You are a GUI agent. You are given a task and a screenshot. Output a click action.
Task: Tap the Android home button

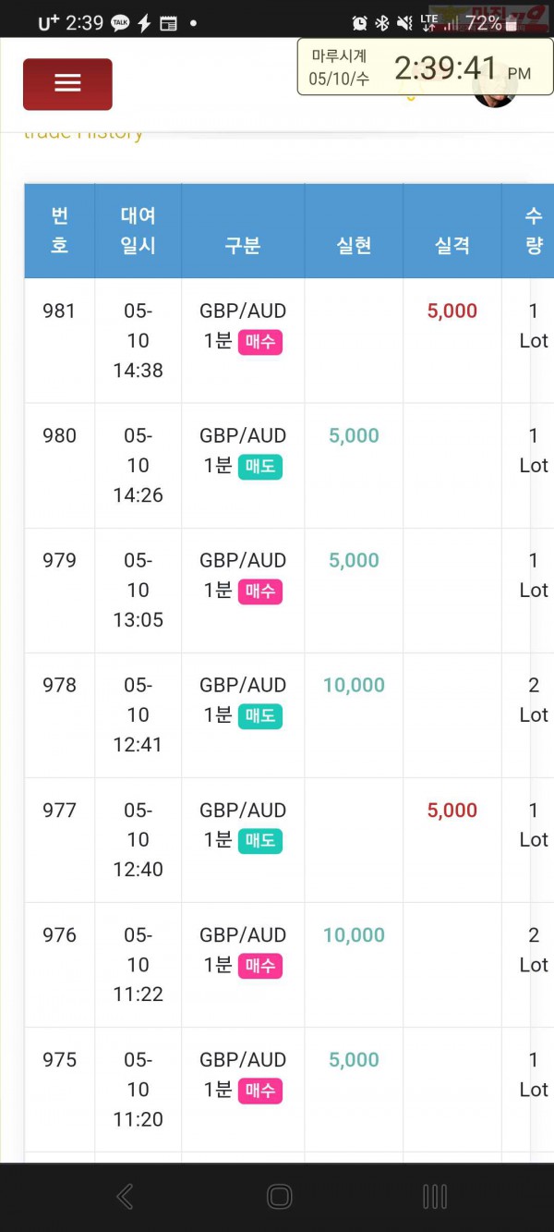point(279,1197)
